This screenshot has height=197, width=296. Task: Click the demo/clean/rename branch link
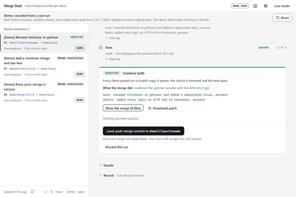[x=23, y=43]
